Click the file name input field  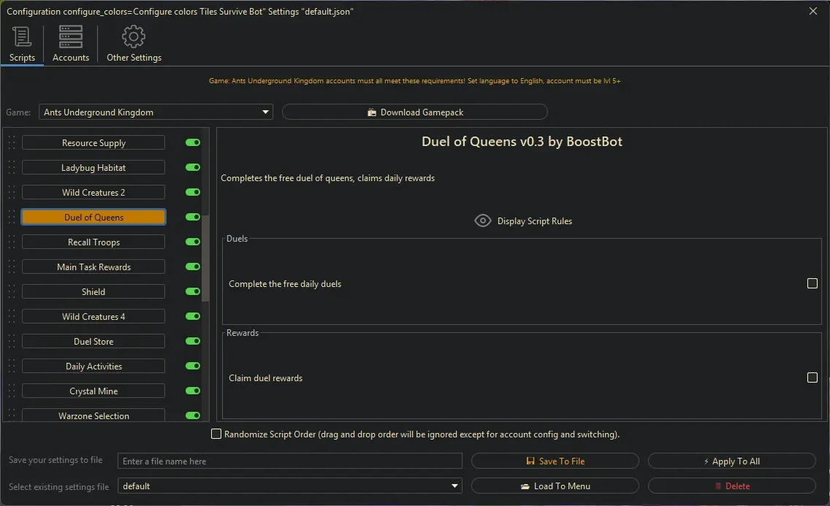290,461
